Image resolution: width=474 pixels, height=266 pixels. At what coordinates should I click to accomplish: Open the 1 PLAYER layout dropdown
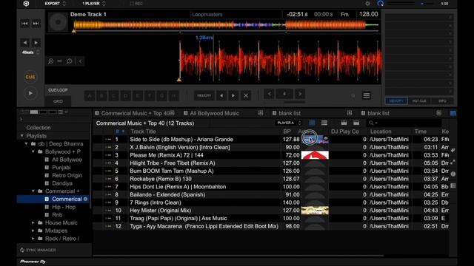[94, 4]
